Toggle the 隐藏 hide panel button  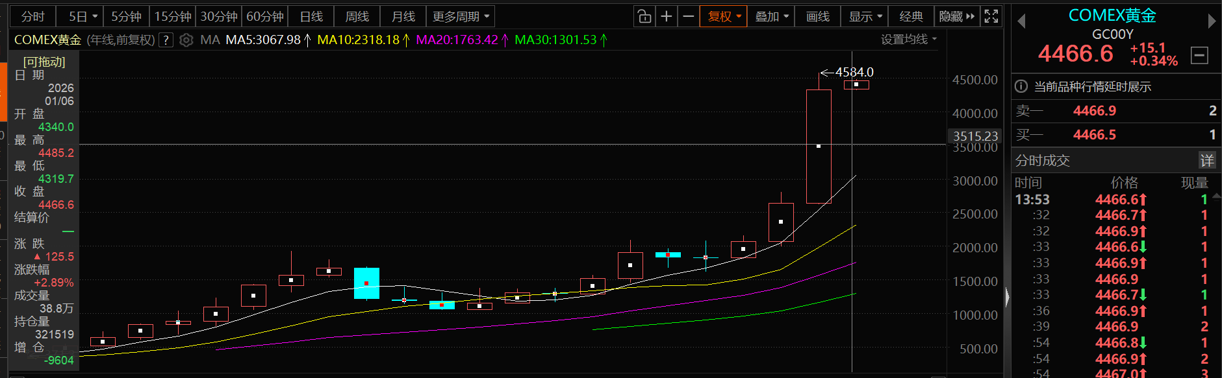[956, 16]
